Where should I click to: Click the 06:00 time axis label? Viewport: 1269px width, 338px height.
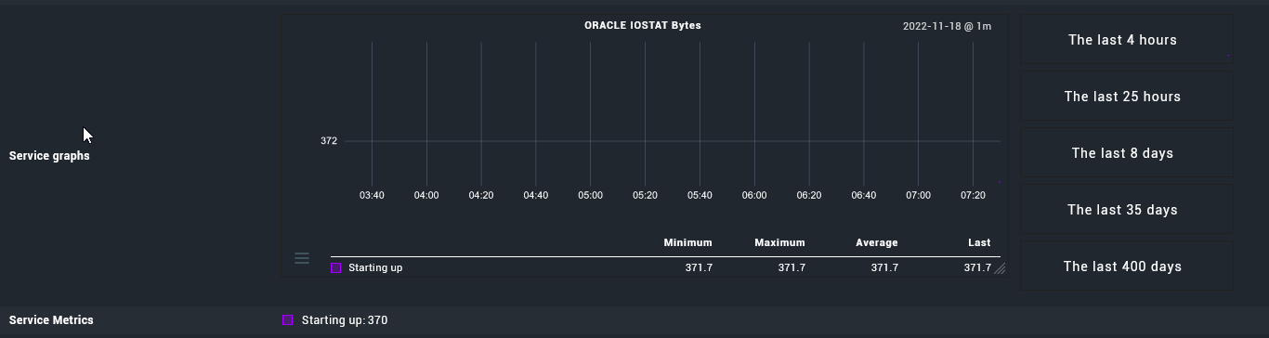(x=754, y=195)
